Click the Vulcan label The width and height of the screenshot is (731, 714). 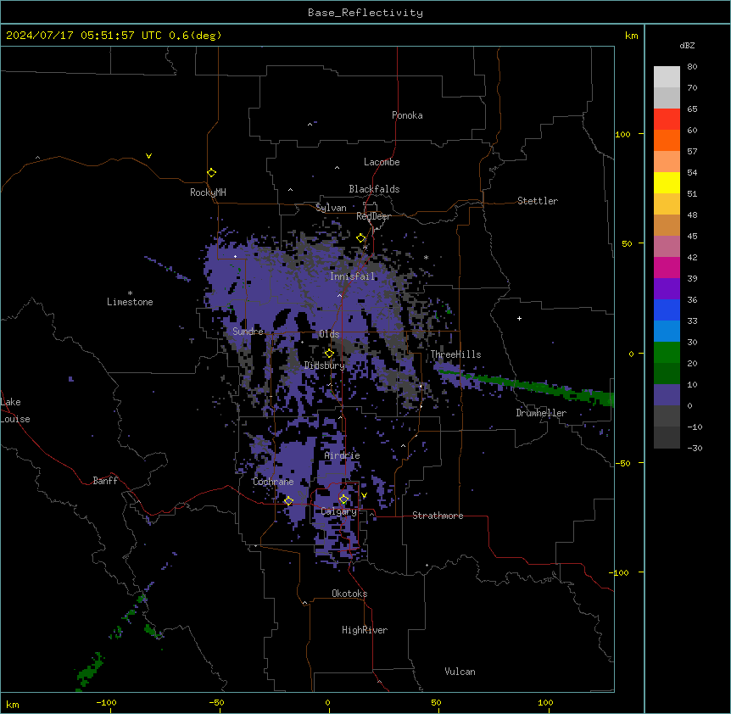pos(460,672)
